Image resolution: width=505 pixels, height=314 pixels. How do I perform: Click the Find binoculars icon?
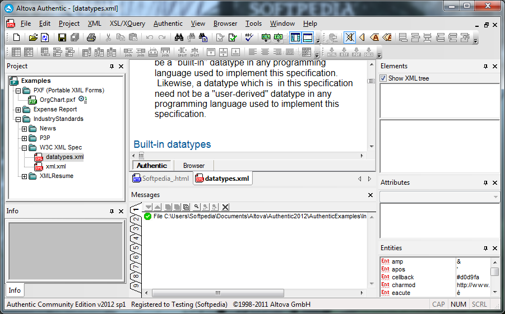pos(179,38)
